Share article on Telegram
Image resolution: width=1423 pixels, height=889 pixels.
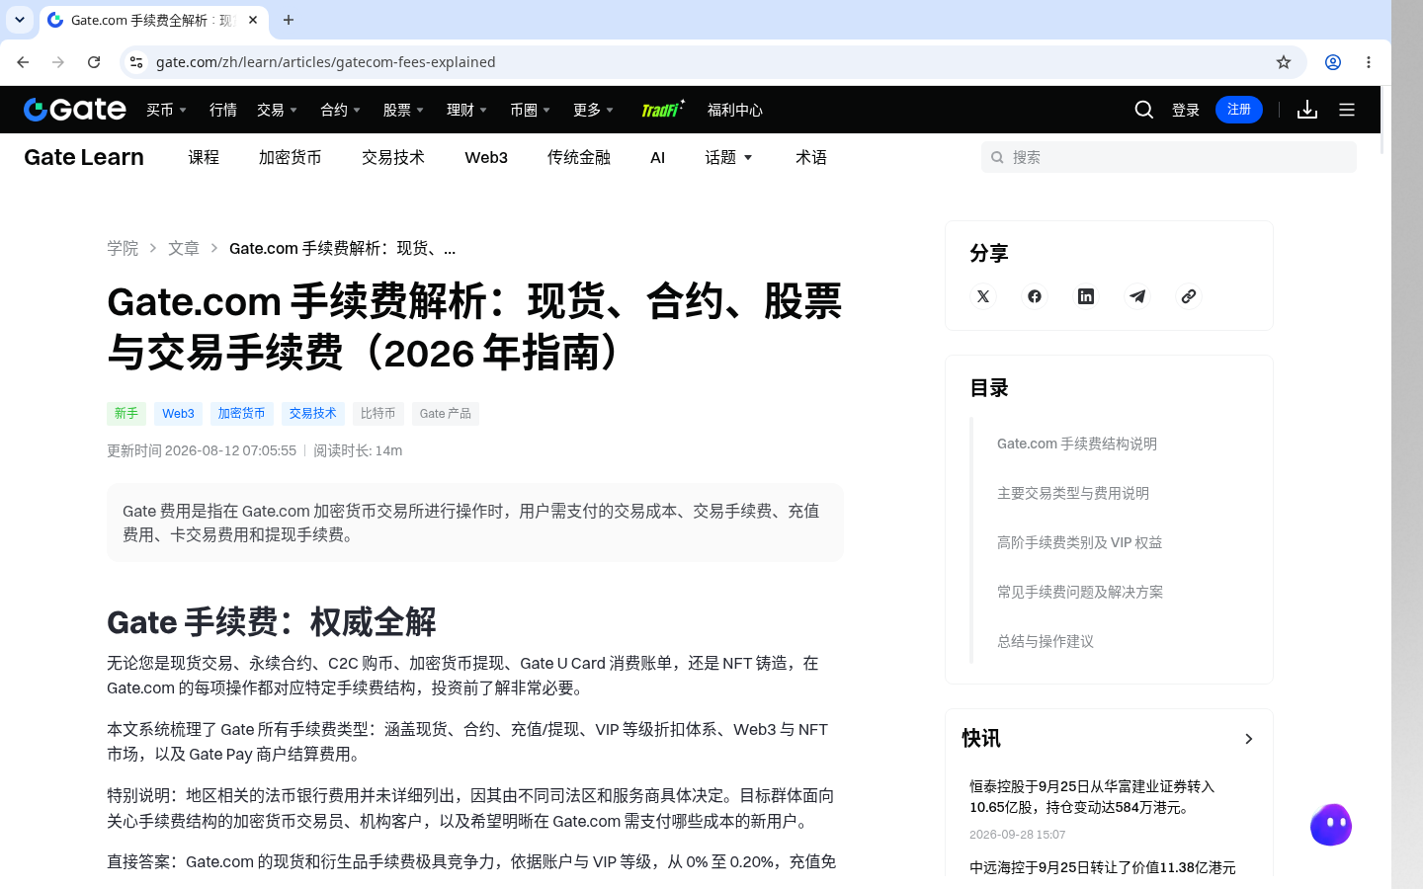point(1137,296)
